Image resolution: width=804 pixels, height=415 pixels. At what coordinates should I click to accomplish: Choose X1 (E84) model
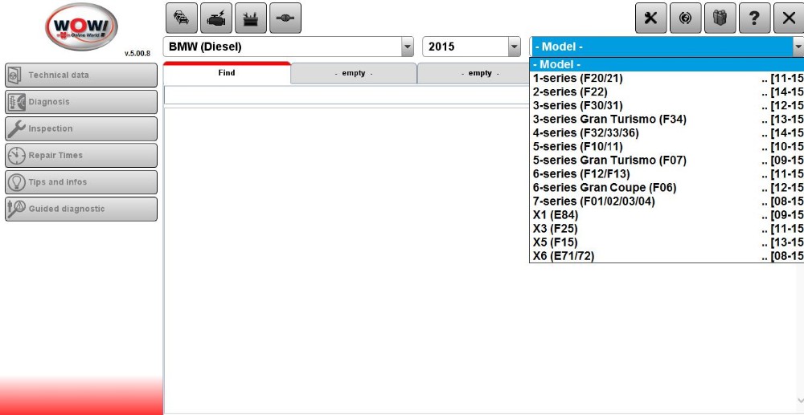pyautogui.click(x=667, y=215)
